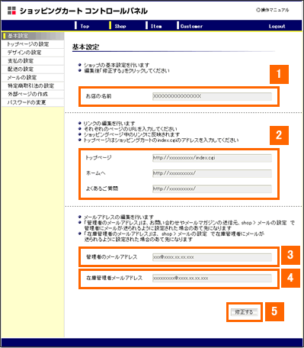Viewport: 304px width, 348px height.
Task: Click the Logout link
Action: [x=277, y=26]
